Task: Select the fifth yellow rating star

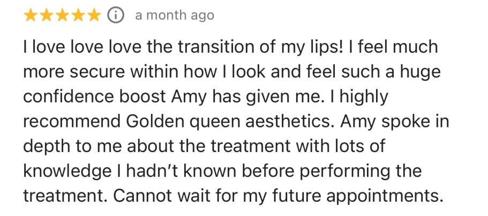Action: click(94, 15)
